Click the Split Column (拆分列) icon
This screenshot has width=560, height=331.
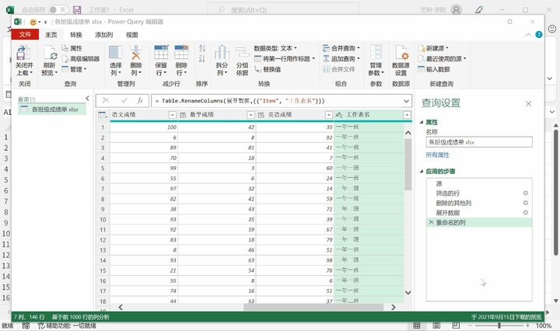pyautogui.click(x=222, y=53)
